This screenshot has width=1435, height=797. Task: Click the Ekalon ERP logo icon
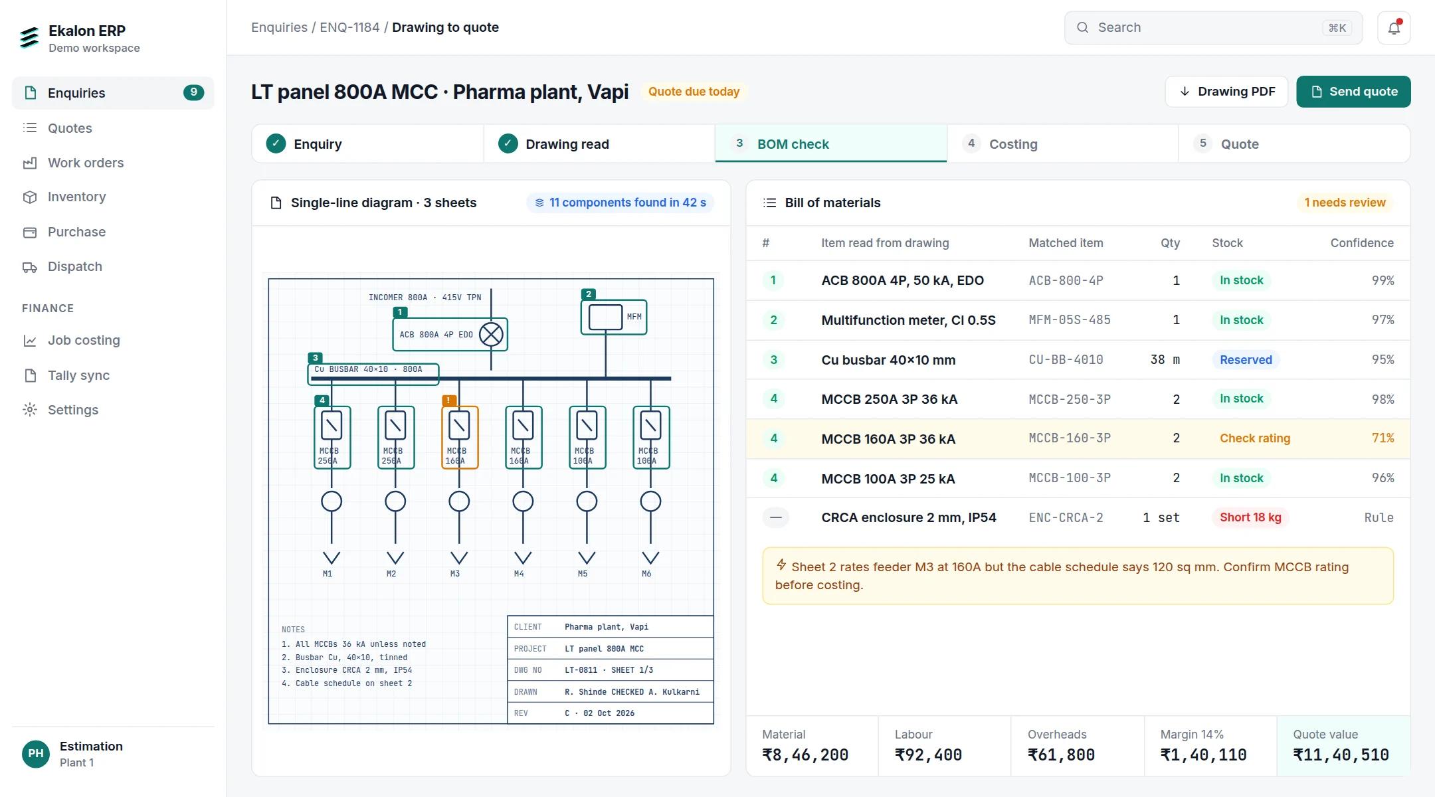point(29,38)
